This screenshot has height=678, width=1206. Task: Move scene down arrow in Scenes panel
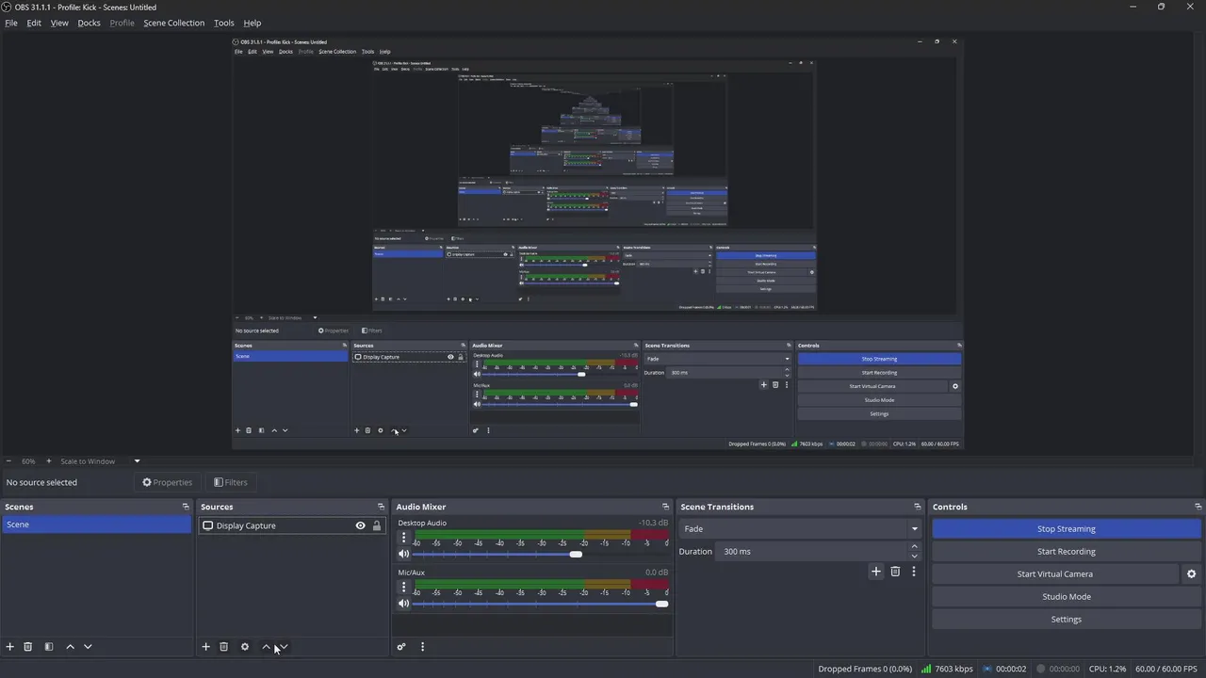point(88,647)
